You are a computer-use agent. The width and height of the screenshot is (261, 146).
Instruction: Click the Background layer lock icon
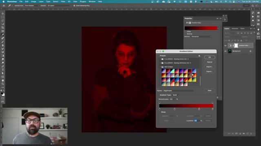point(250,51)
